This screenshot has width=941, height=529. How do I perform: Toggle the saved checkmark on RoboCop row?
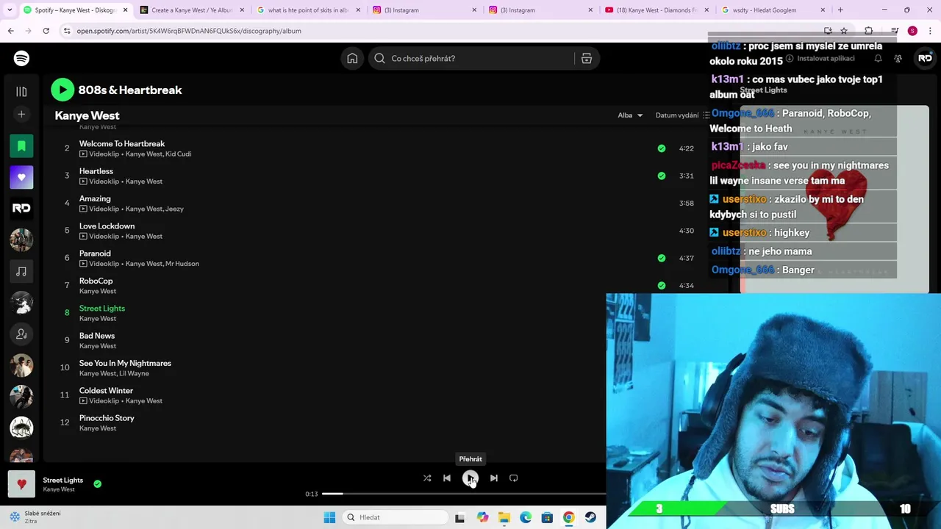[x=662, y=285]
